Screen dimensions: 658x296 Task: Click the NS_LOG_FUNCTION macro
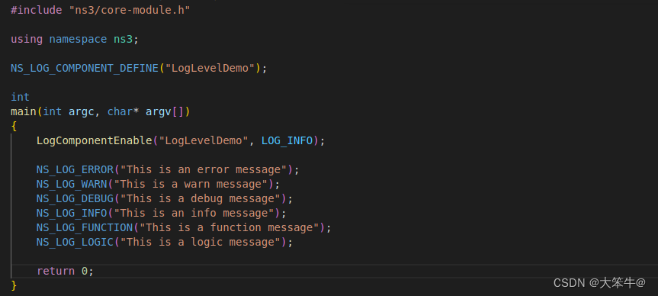point(85,227)
